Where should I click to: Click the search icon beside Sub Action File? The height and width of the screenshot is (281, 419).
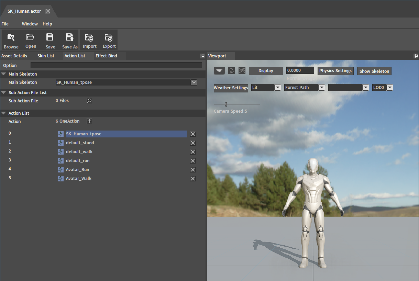(x=89, y=101)
